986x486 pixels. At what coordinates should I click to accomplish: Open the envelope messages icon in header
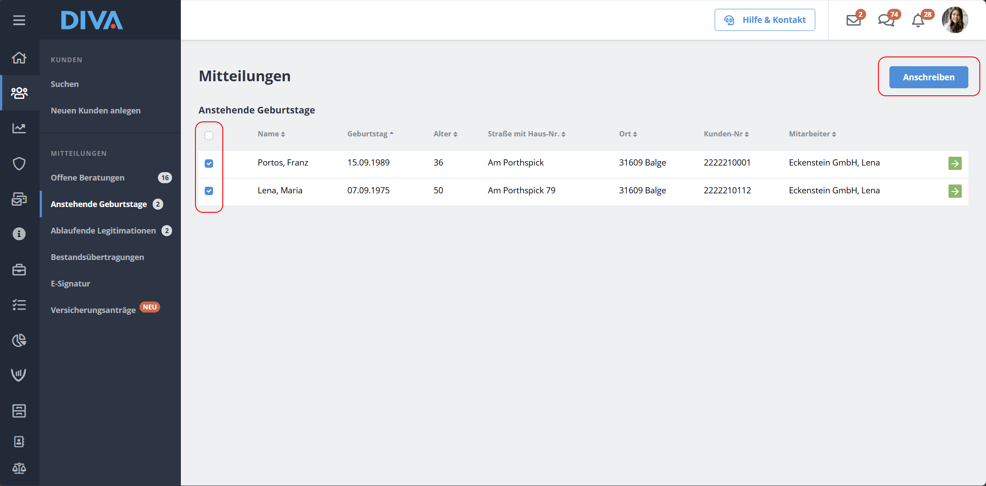point(854,20)
